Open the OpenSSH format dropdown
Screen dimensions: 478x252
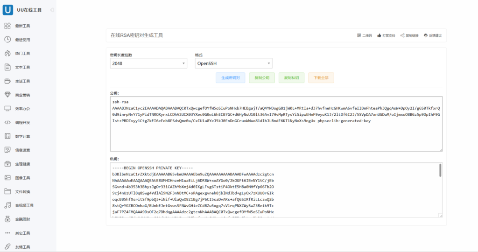pos(233,63)
